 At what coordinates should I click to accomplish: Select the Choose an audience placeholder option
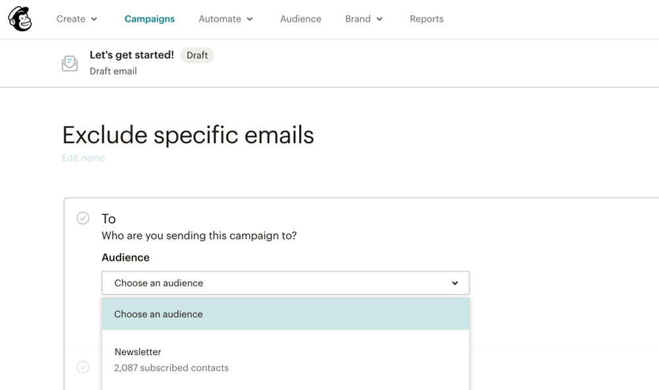coord(285,314)
